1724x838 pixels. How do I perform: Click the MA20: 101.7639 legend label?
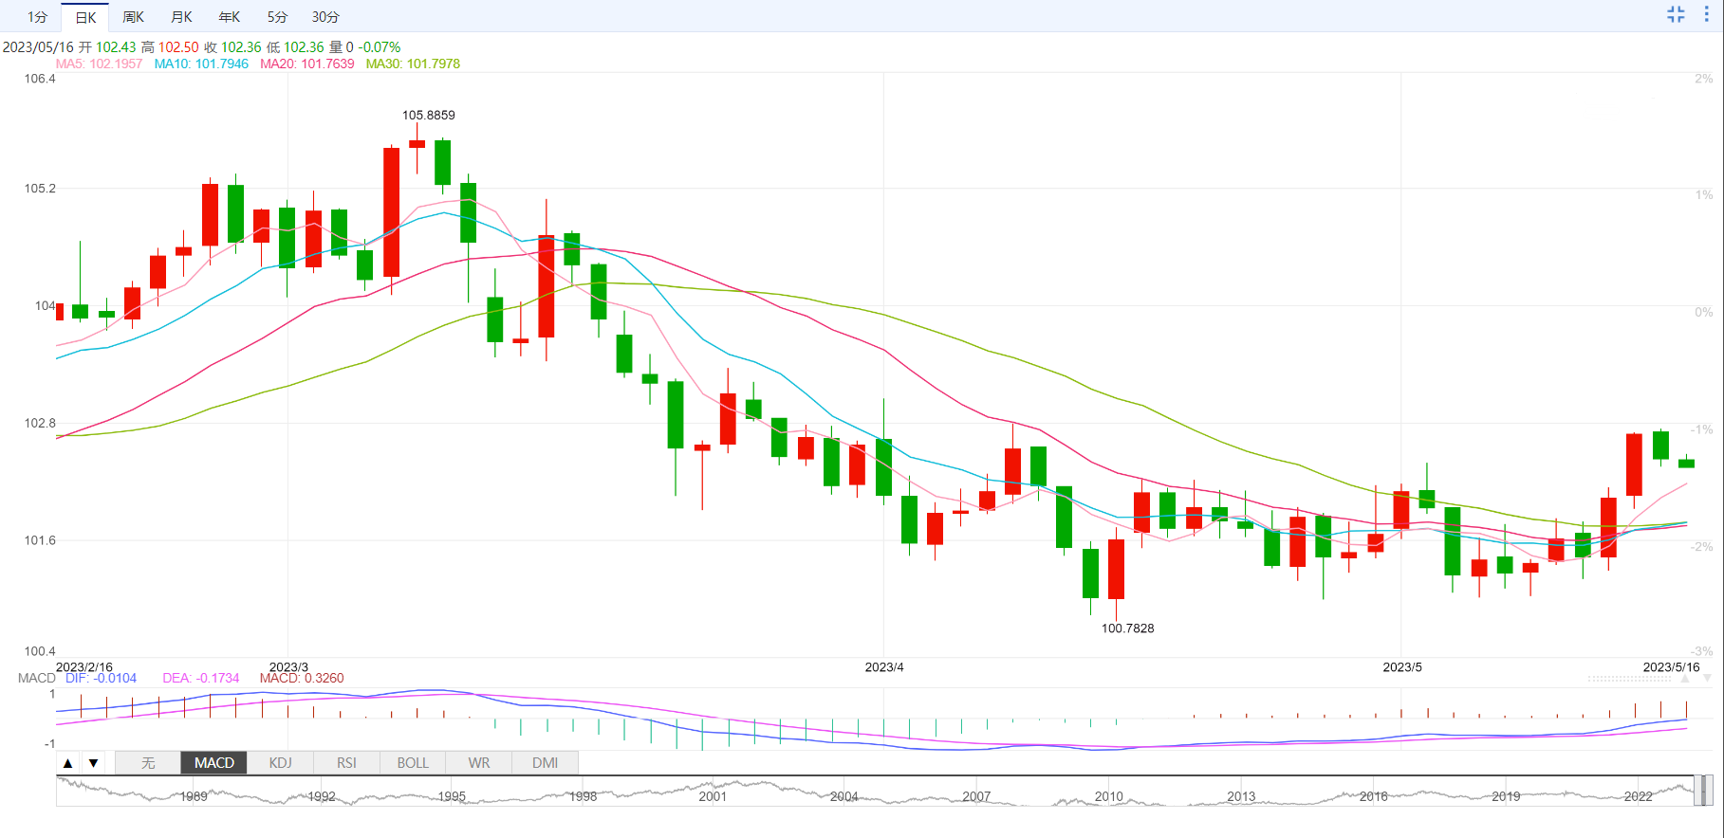tap(307, 64)
